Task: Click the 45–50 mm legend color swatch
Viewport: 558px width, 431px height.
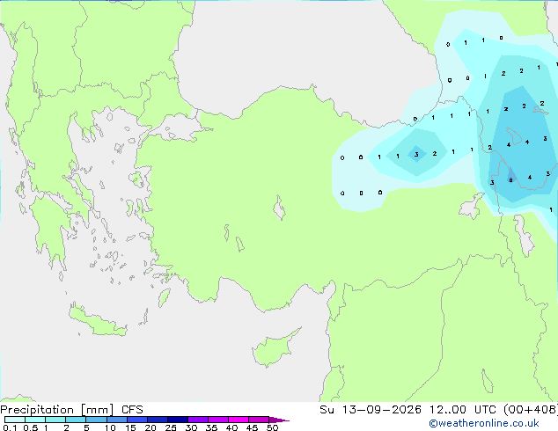Action: coord(259,420)
